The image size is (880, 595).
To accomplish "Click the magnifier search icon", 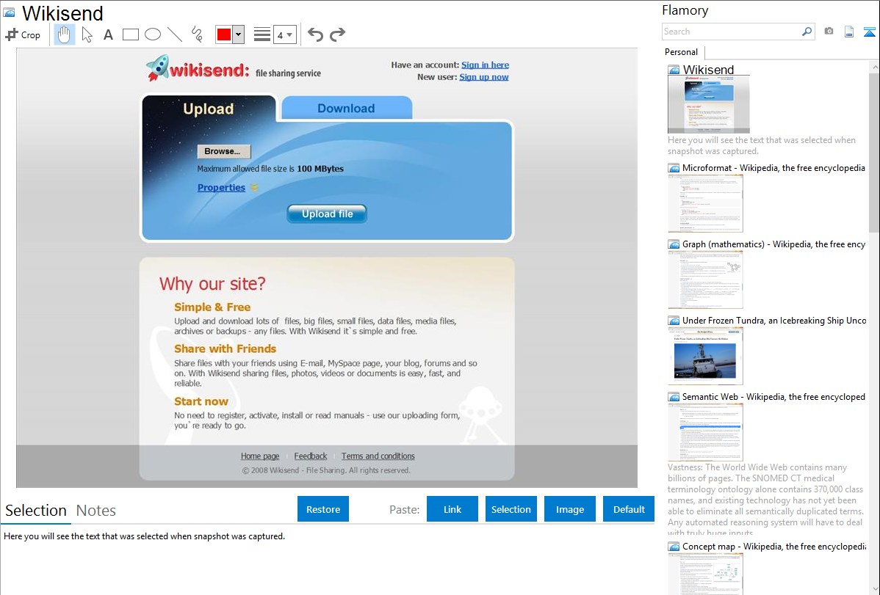I will [807, 32].
